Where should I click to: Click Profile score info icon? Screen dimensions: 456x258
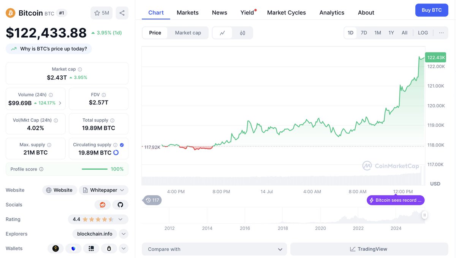(x=41, y=169)
